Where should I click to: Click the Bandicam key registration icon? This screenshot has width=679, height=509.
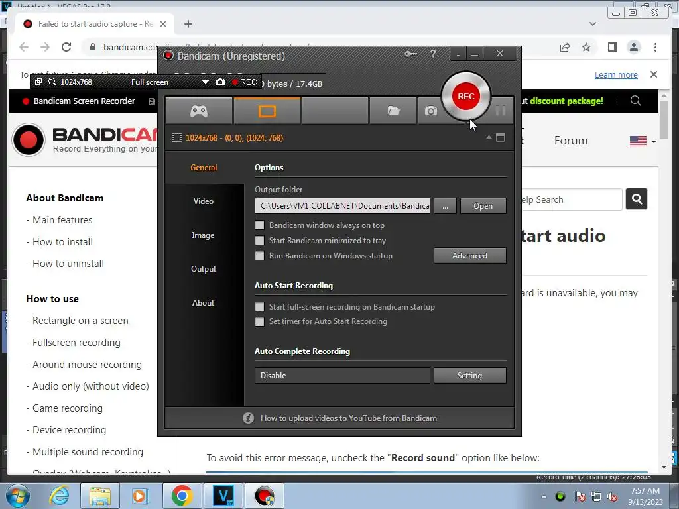[410, 54]
